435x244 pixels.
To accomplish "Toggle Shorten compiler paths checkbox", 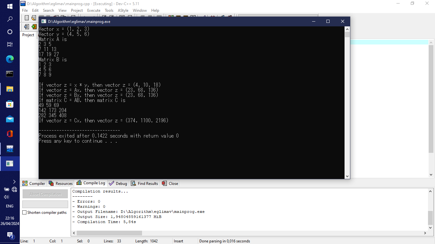I will 25,213.
